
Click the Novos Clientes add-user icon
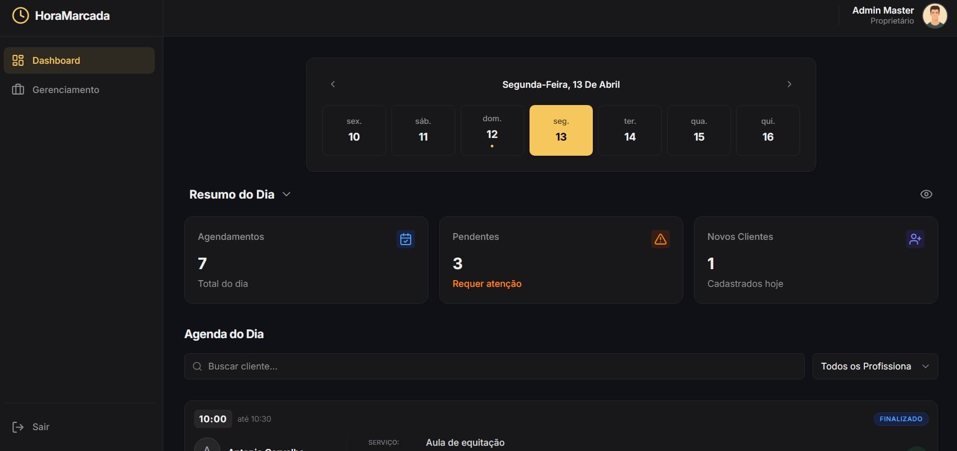915,239
